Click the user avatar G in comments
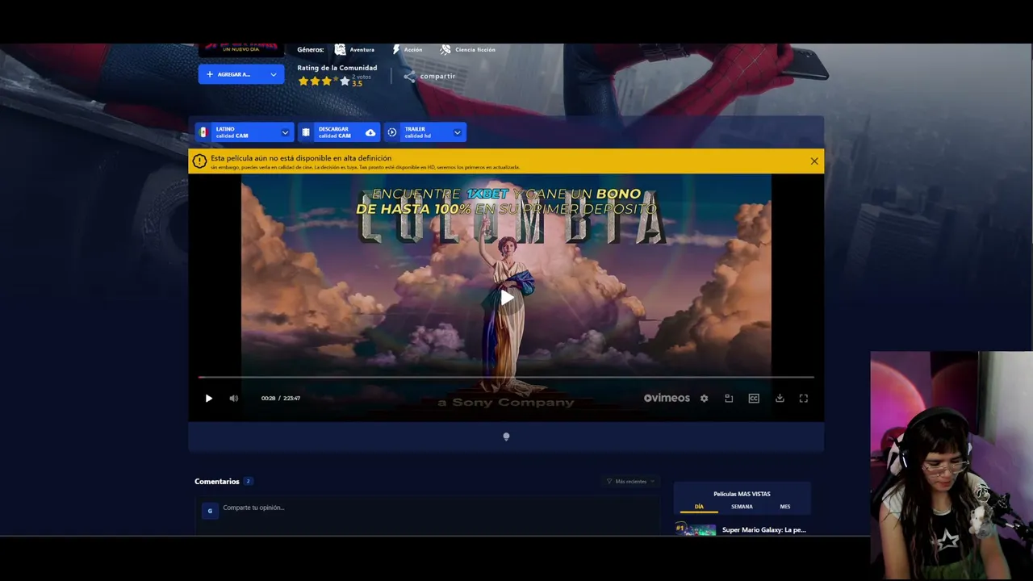This screenshot has height=581, width=1033. 210,511
